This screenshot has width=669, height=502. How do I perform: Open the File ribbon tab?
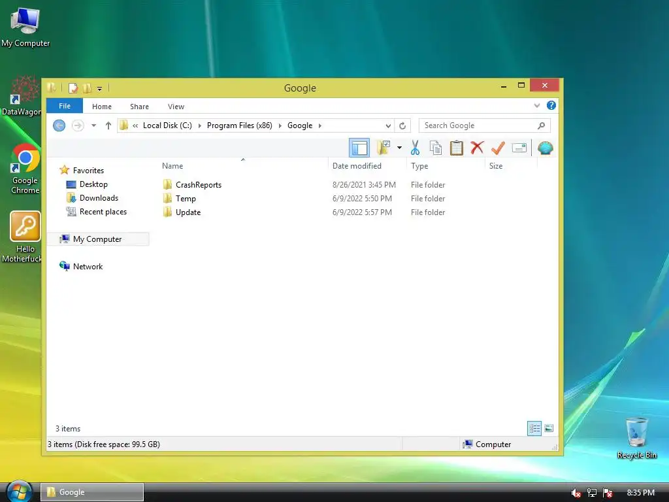[x=65, y=106]
